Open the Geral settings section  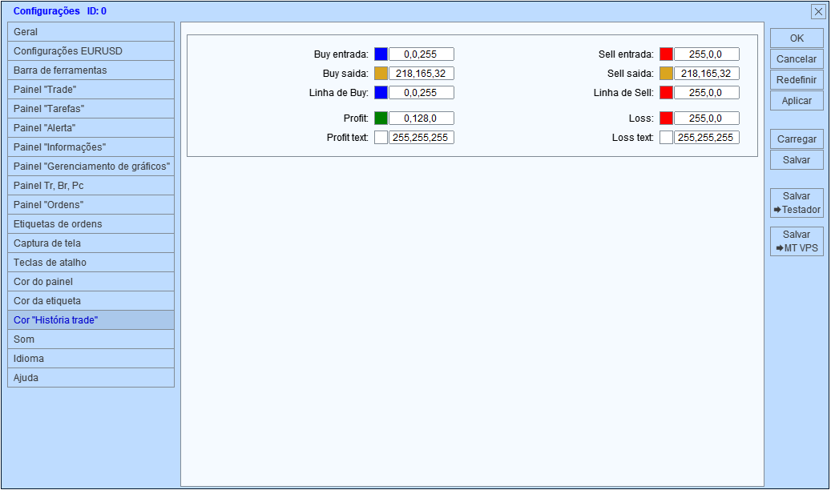(x=91, y=32)
